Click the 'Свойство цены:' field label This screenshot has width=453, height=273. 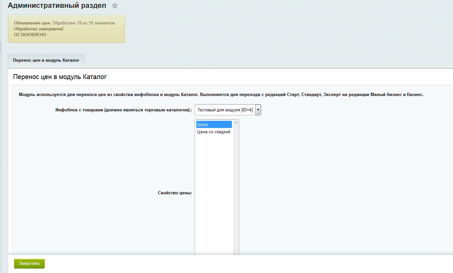click(175, 193)
